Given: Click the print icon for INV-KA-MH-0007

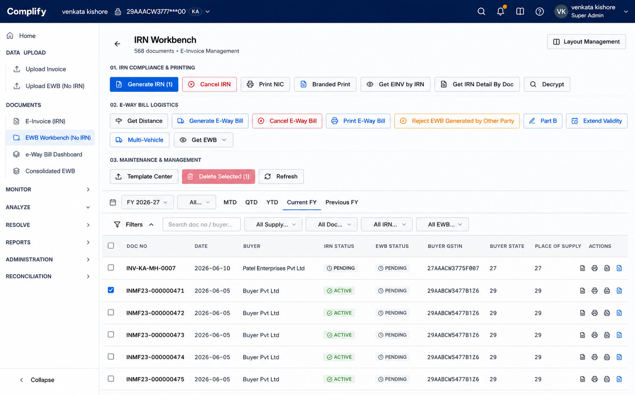Looking at the screenshot, I should pyautogui.click(x=595, y=268).
